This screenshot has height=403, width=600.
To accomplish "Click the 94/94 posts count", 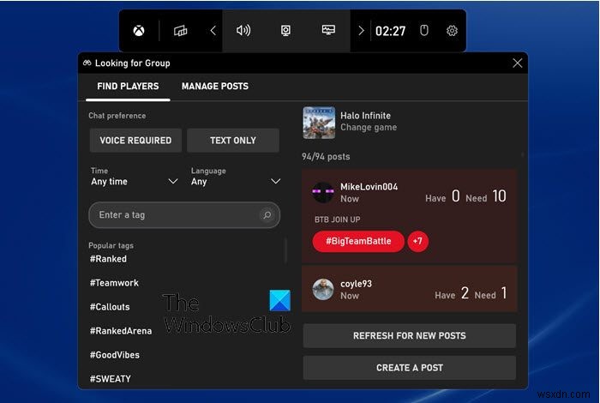I will [326, 157].
